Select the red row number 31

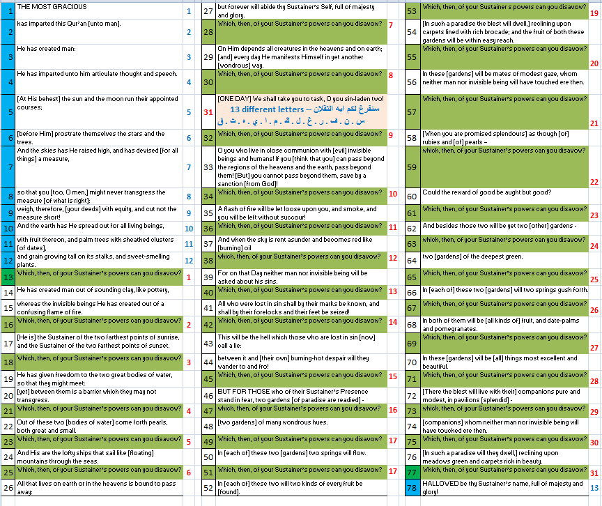(208, 112)
